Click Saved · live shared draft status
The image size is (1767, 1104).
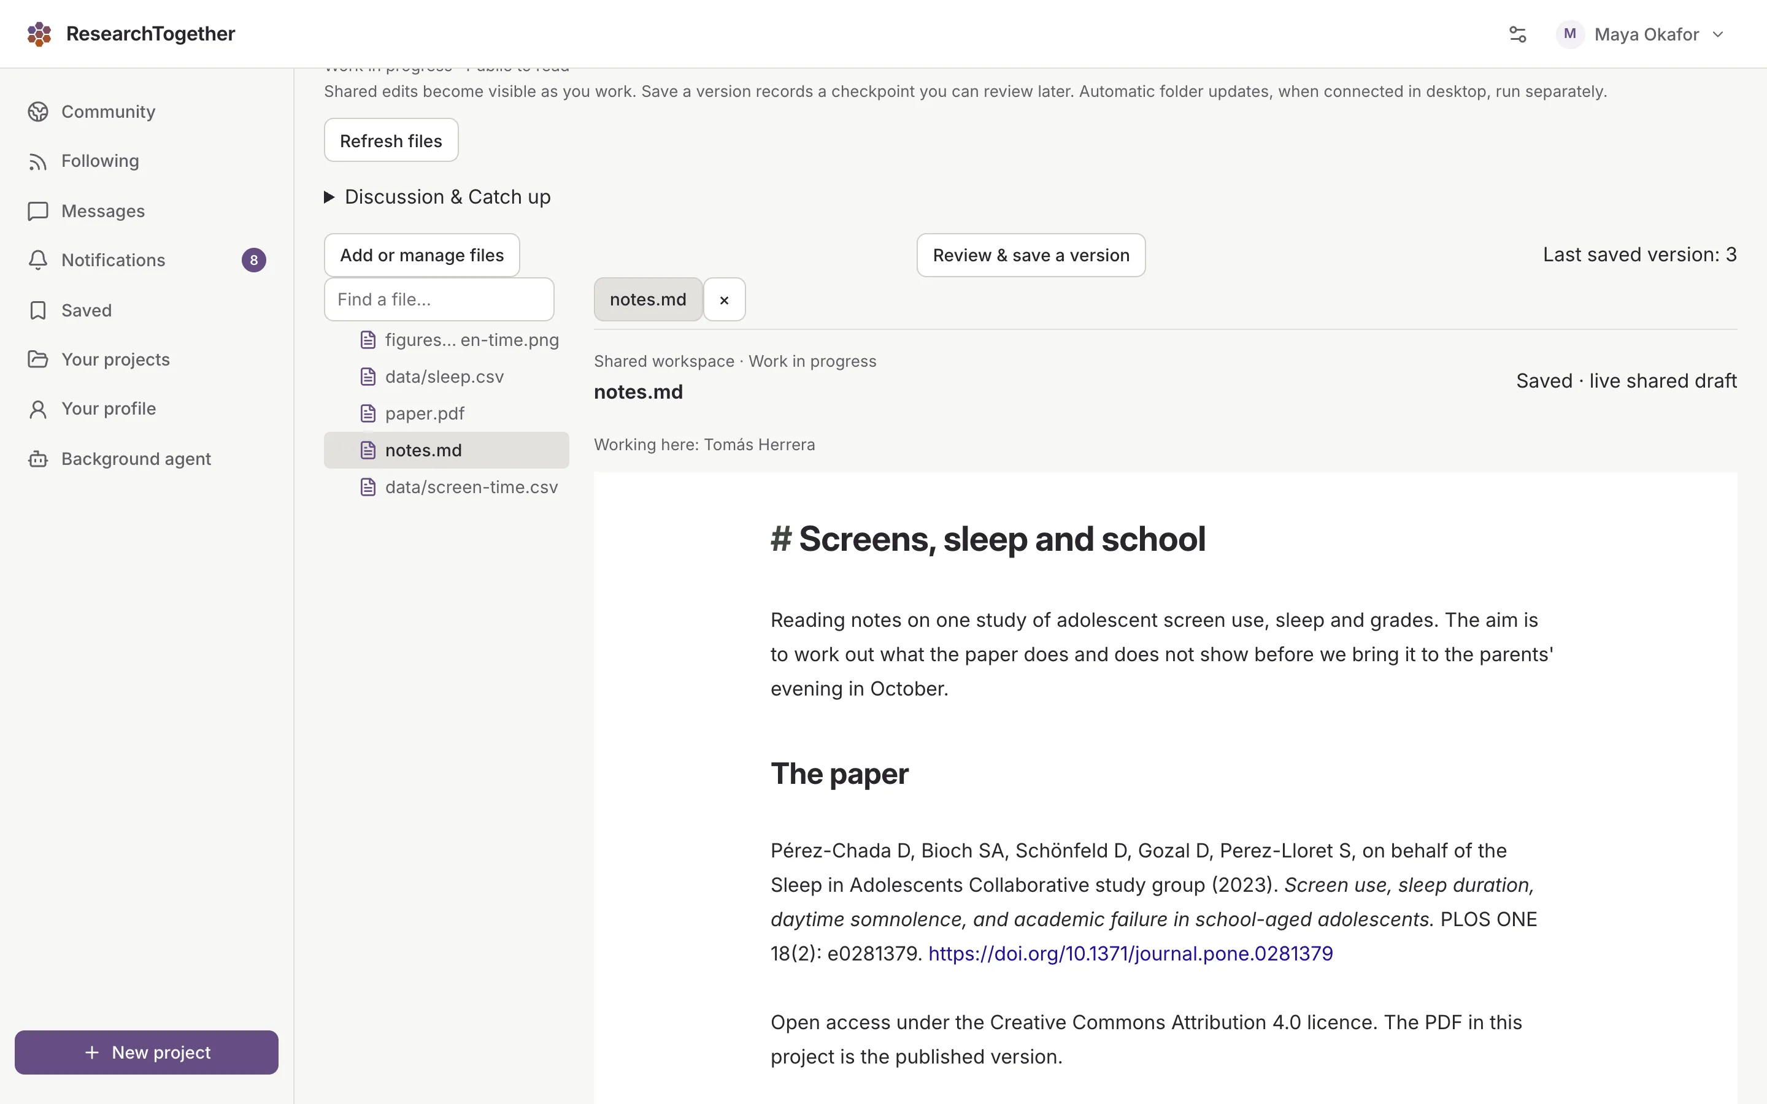1626,381
